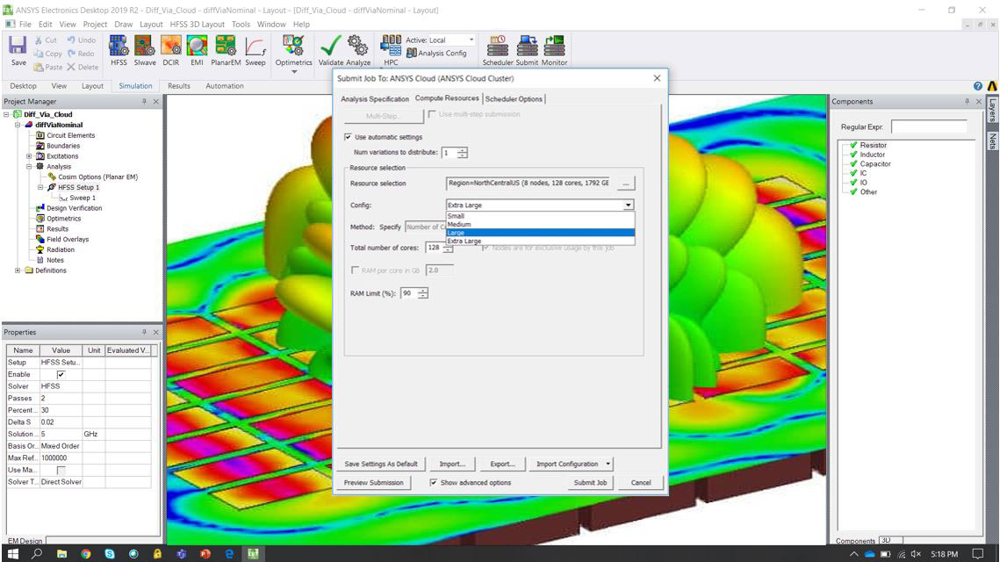This screenshot has width=1000, height=562.
Task: Open the job Monitor icon
Action: (554, 50)
